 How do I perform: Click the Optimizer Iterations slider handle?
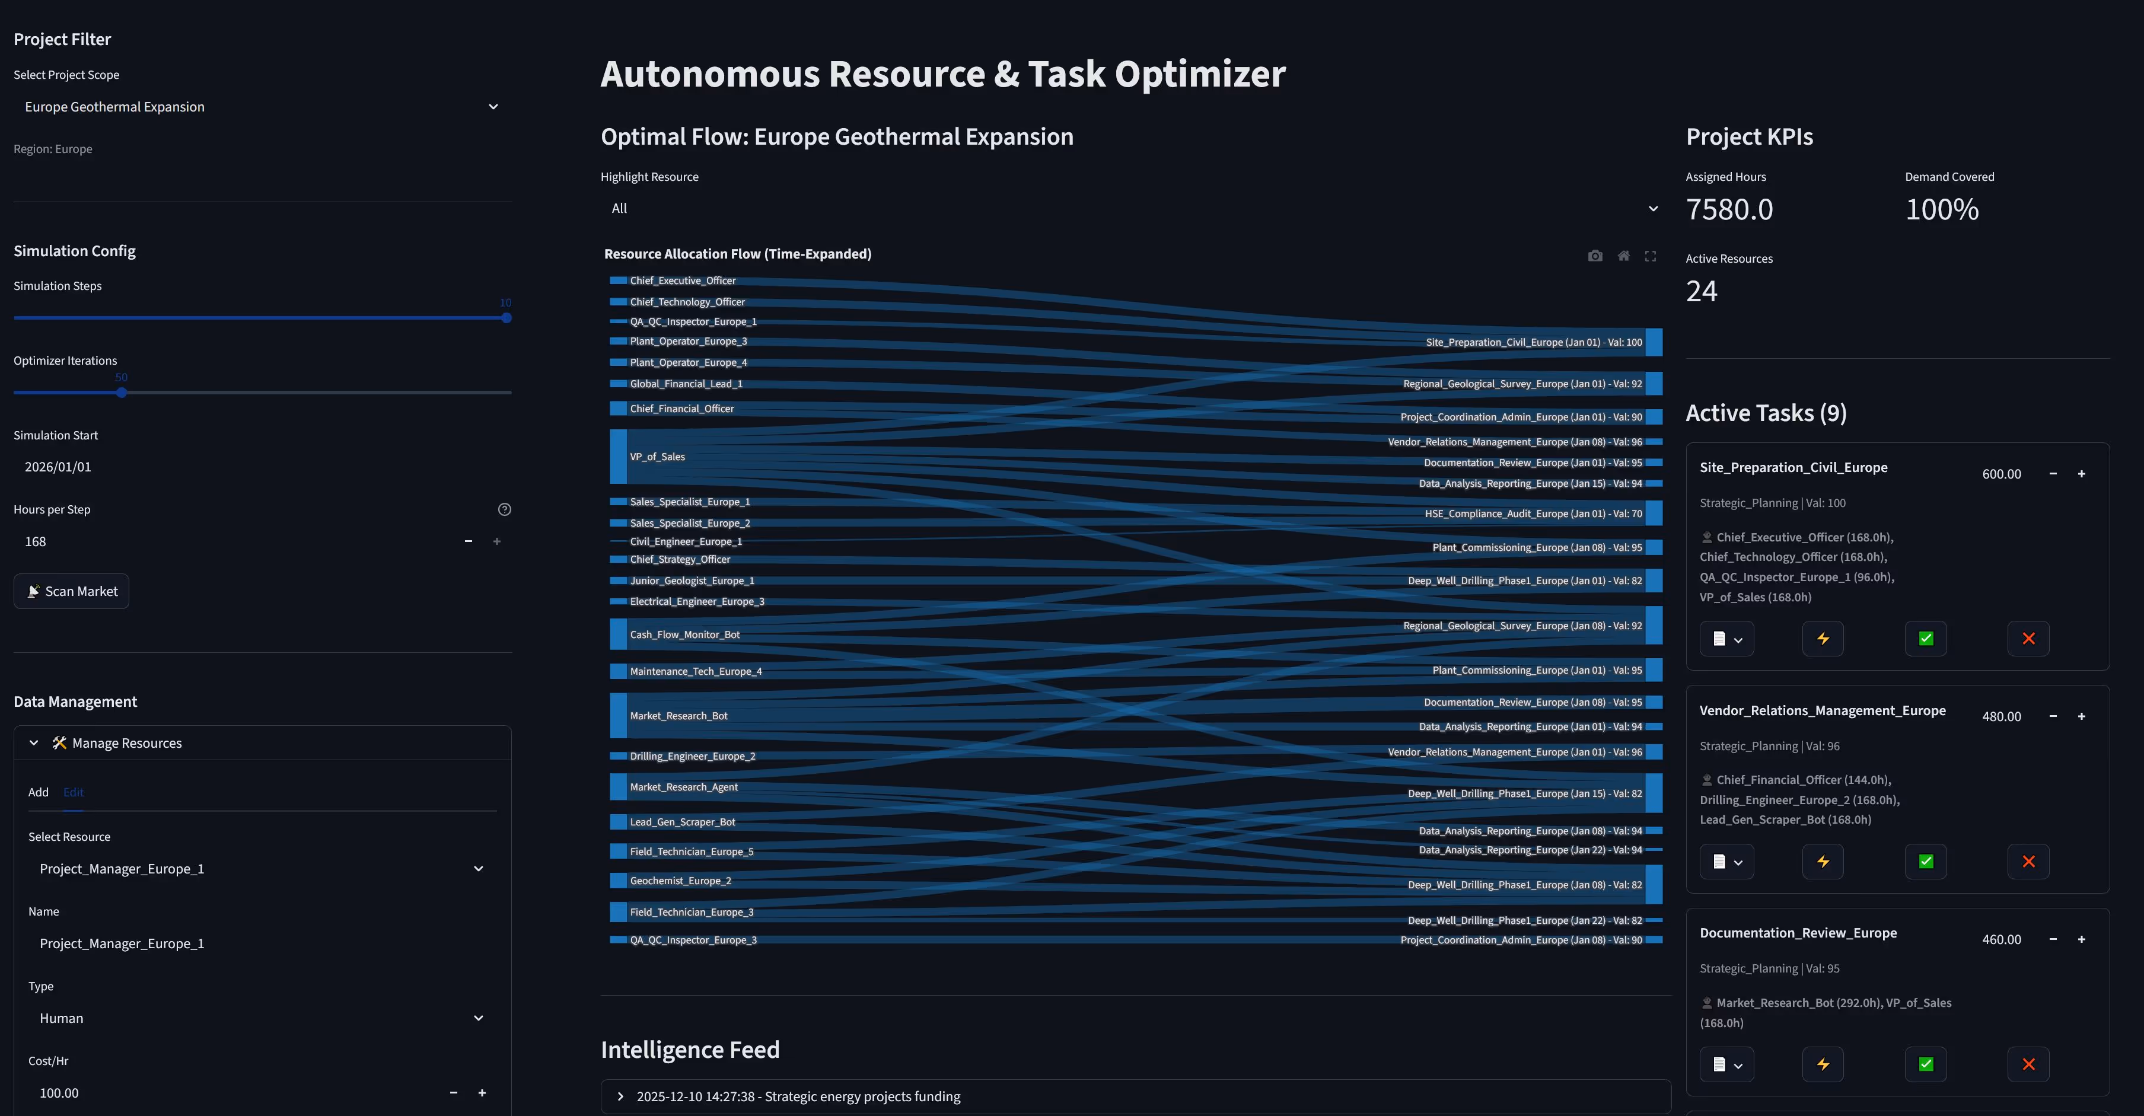point(122,393)
